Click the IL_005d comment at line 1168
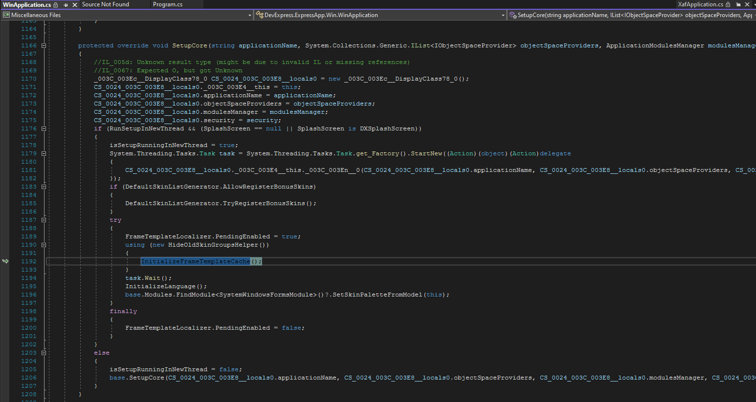The width and height of the screenshot is (756, 402). click(x=252, y=62)
